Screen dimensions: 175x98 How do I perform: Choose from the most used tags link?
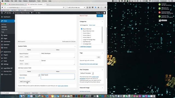coord(89,64)
